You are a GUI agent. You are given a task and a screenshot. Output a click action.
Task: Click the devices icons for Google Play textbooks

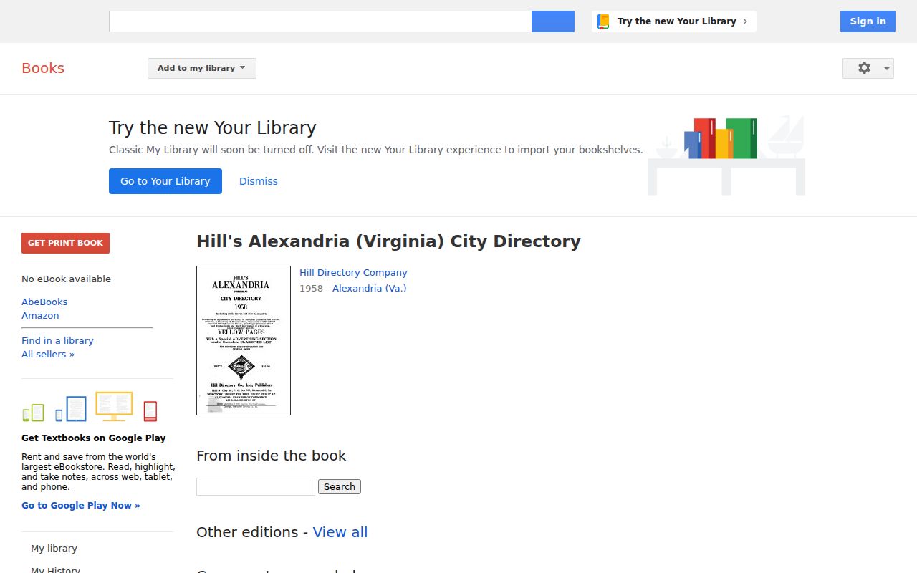click(90, 407)
